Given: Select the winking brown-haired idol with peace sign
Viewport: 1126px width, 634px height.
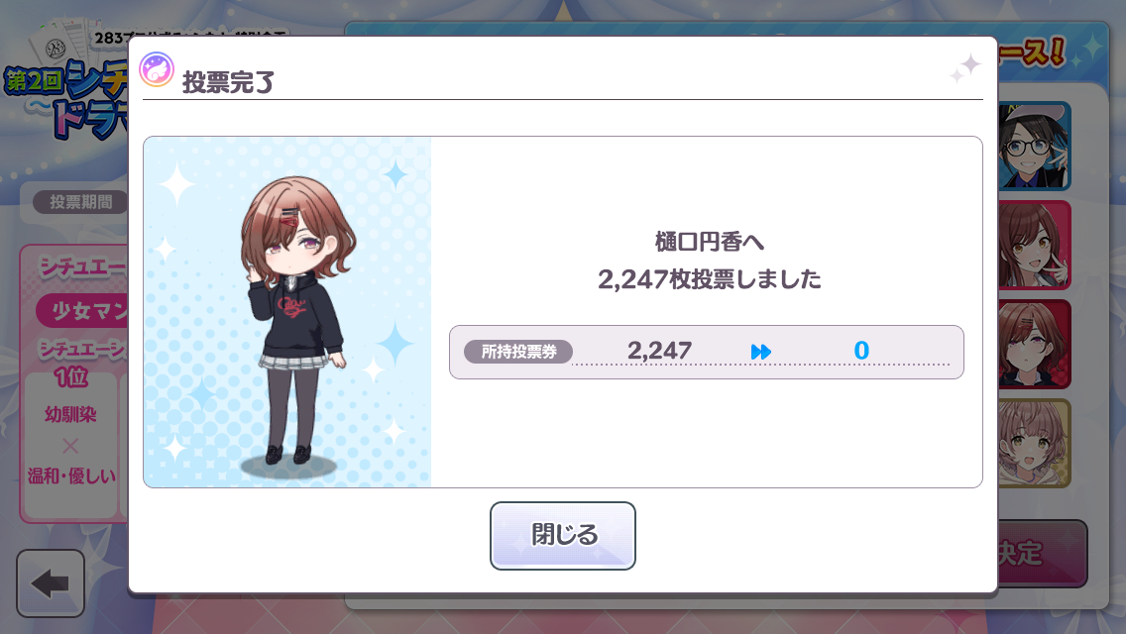Looking at the screenshot, I should click(1034, 245).
